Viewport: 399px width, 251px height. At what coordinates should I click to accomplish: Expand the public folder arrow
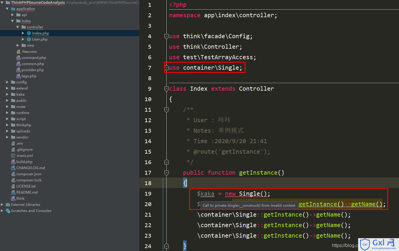[x=7, y=101]
